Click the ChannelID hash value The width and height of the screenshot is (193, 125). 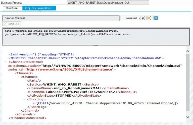81,92
